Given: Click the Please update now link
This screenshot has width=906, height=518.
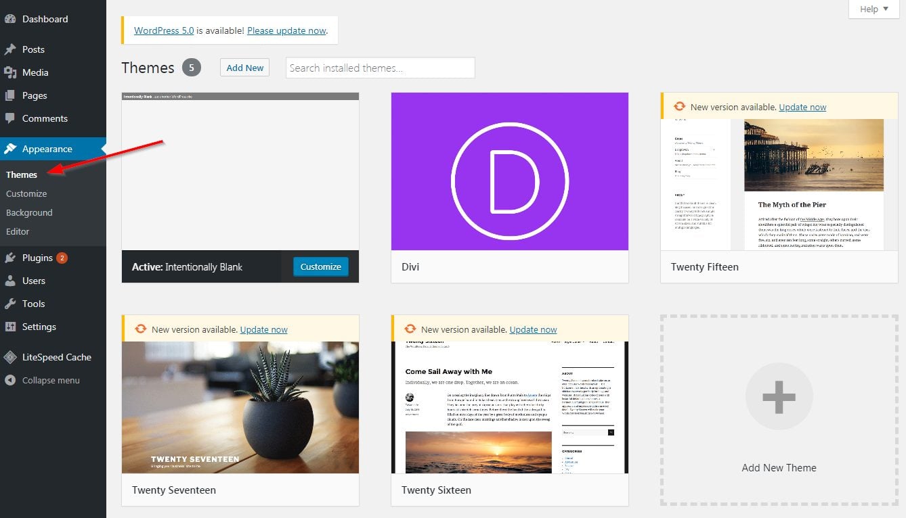Looking at the screenshot, I should coord(286,30).
